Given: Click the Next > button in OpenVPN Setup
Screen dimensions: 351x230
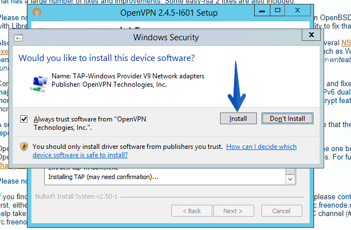Looking at the screenshot, I should tap(233, 211).
